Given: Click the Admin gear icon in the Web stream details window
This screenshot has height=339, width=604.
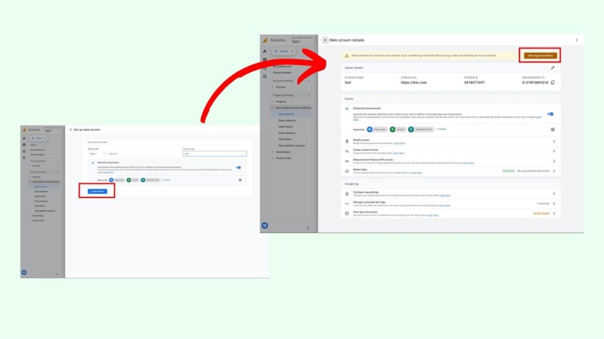Looking at the screenshot, I should pyautogui.click(x=265, y=225).
